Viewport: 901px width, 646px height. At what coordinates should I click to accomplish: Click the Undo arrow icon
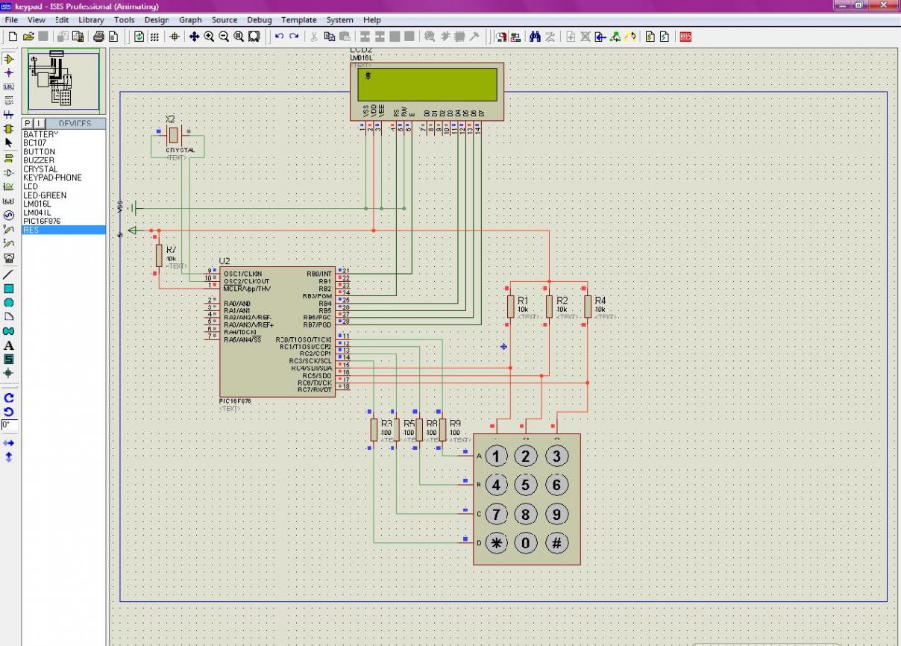click(x=279, y=37)
